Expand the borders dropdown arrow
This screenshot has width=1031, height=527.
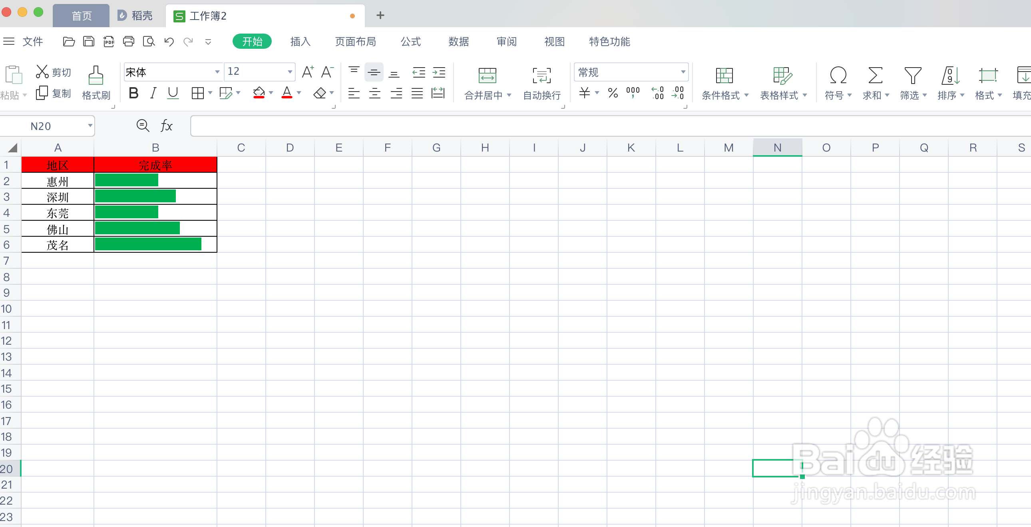[x=210, y=93]
